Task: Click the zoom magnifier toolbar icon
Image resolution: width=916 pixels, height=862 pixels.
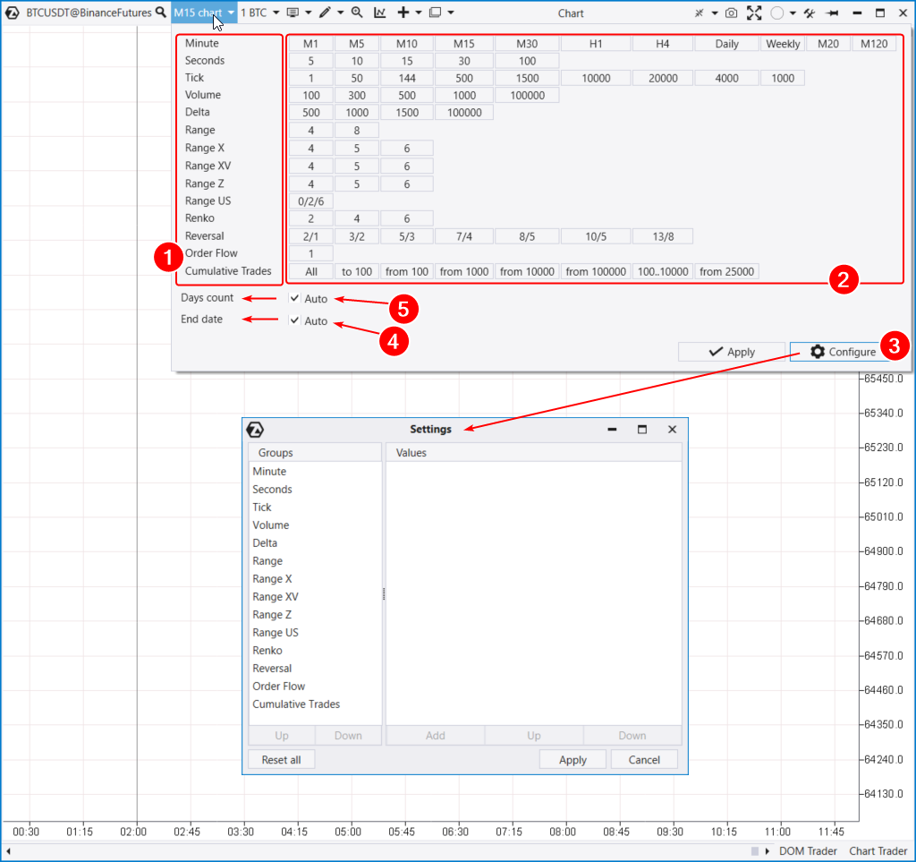Action: point(357,13)
